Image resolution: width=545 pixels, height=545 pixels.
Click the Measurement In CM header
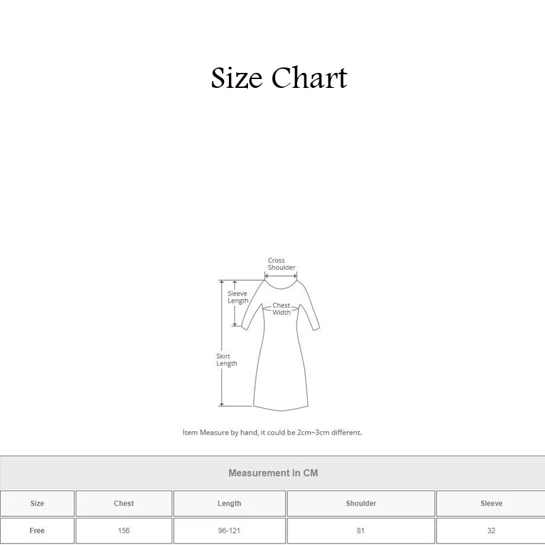tap(273, 473)
